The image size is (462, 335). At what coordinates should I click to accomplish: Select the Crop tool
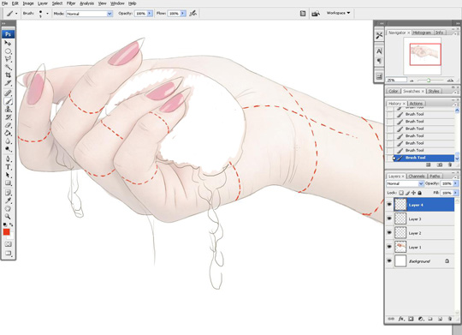click(x=8, y=75)
